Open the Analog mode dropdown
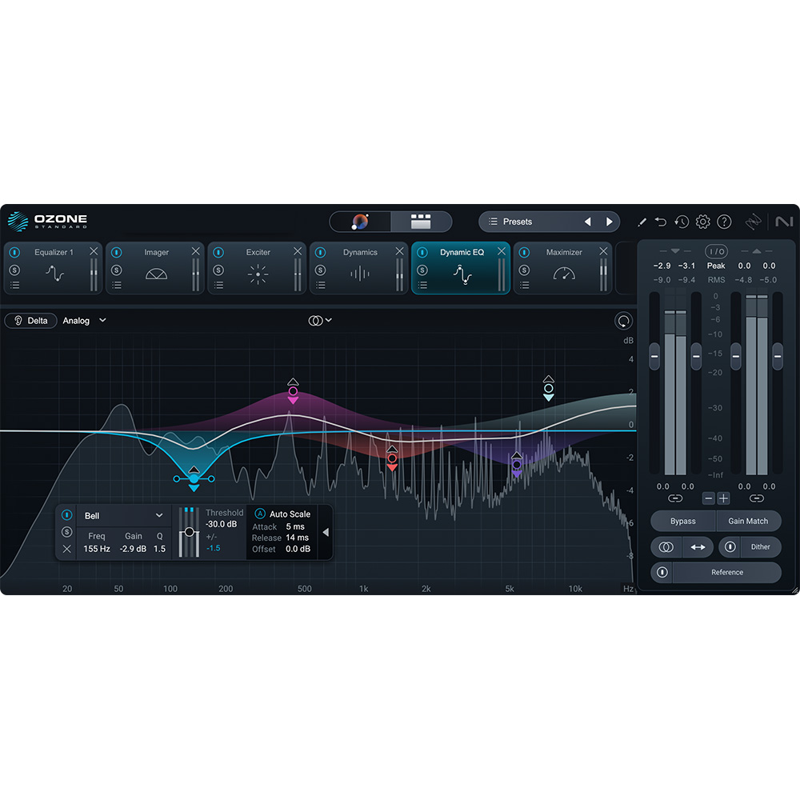The image size is (800, 800). coord(84,321)
